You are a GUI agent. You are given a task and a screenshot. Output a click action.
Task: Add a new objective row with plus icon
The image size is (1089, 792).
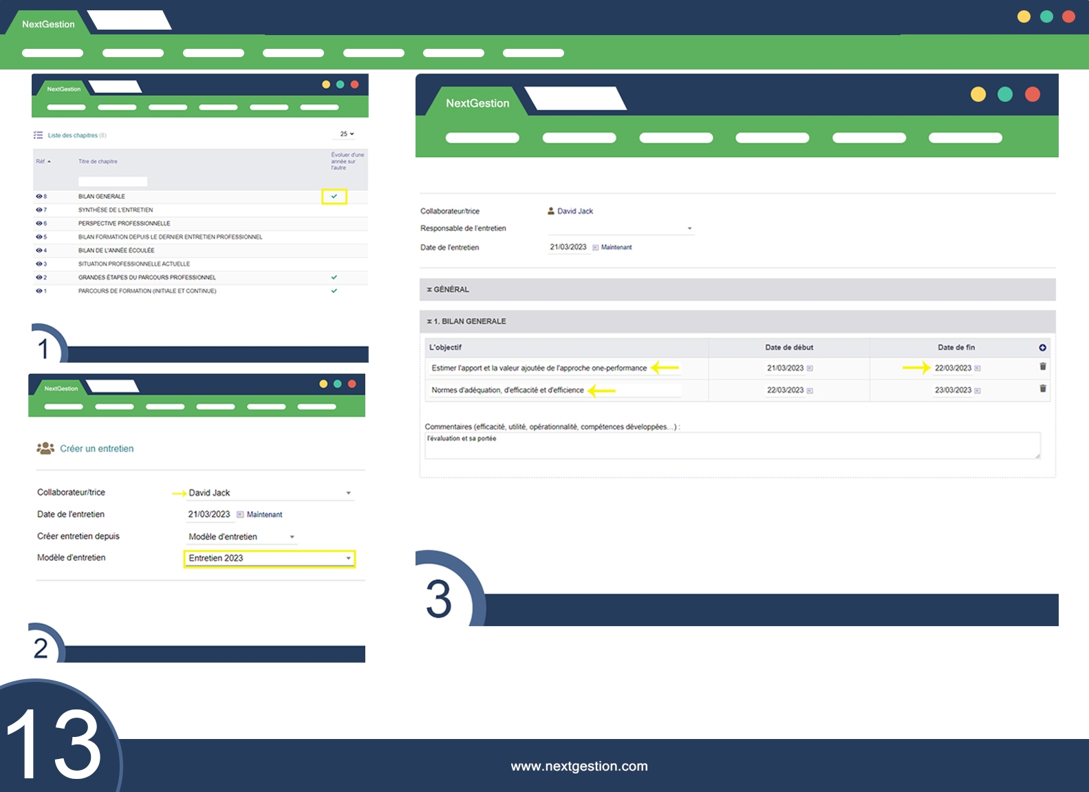click(x=1042, y=347)
